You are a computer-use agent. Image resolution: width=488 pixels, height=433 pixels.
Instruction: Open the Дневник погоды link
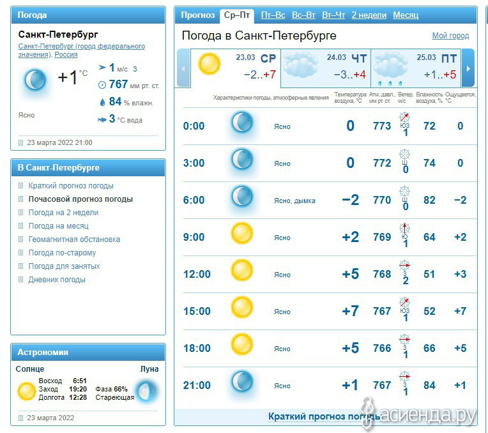[x=57, y=280]
